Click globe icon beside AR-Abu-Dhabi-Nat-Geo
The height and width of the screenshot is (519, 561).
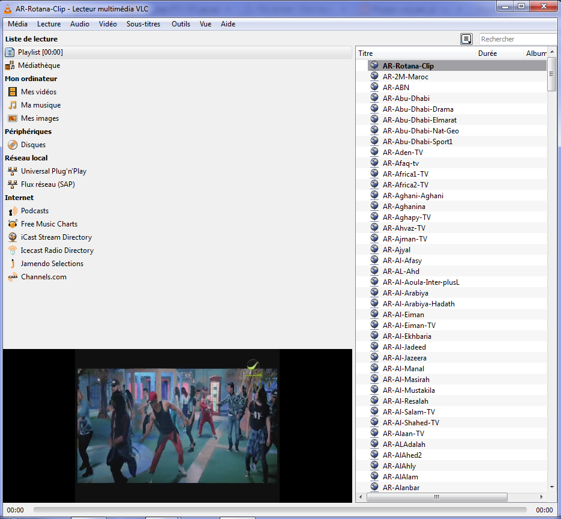pyautogui.click(x=374, y=130)
